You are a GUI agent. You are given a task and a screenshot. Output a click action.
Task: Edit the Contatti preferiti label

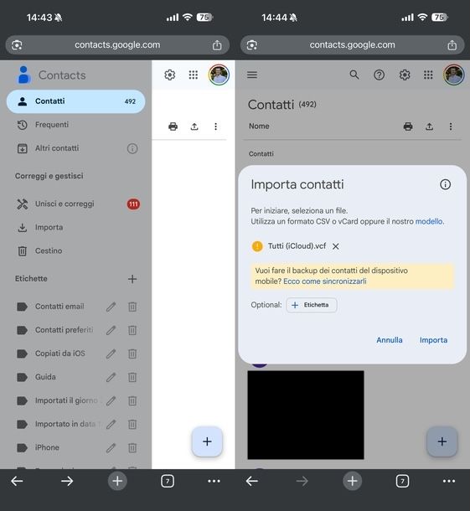tap(111, 330)
